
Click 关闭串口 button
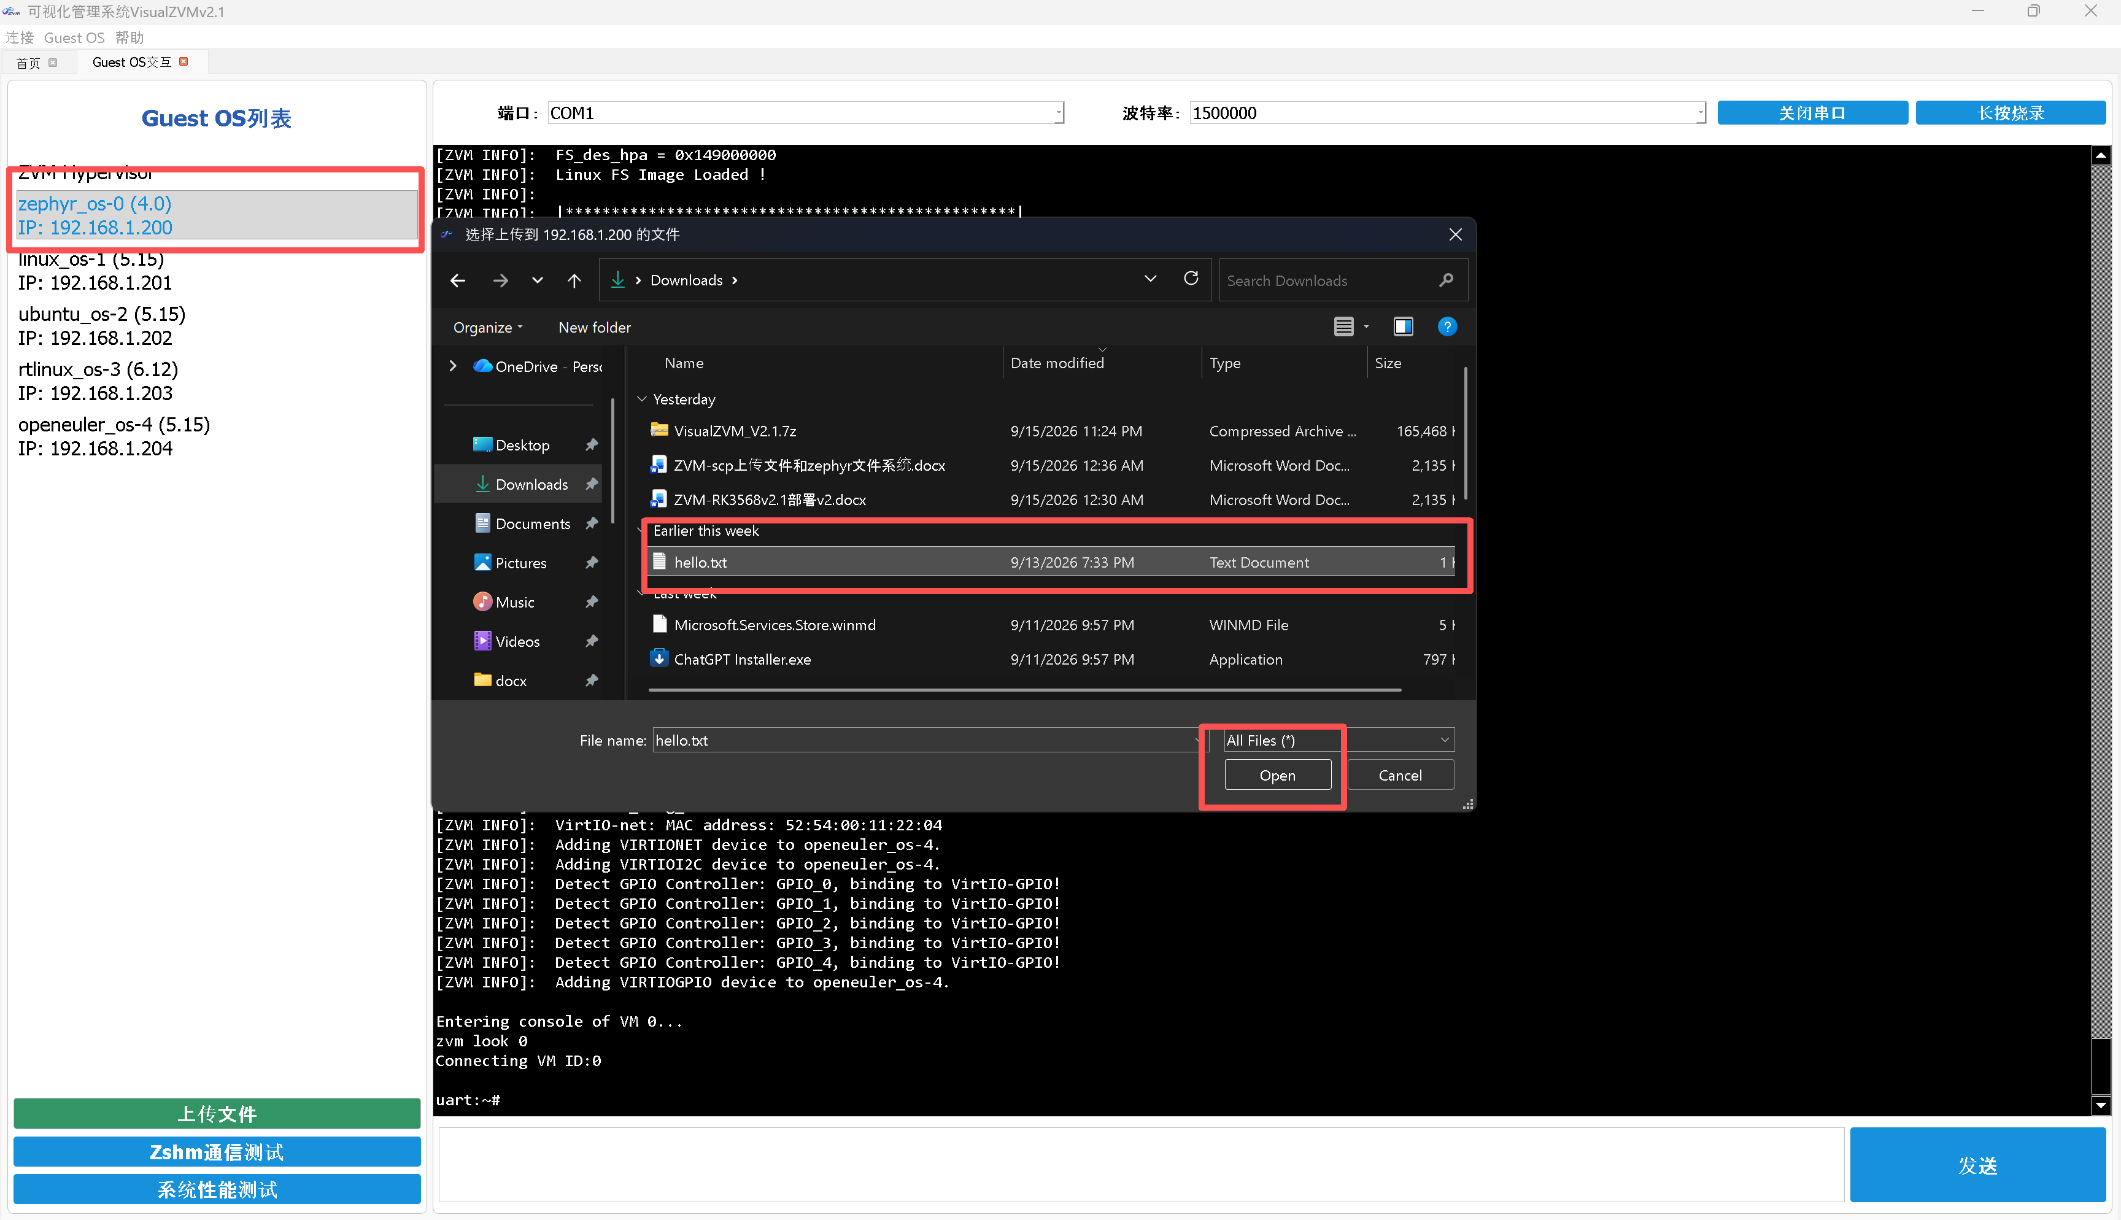tap(1812, 113)
